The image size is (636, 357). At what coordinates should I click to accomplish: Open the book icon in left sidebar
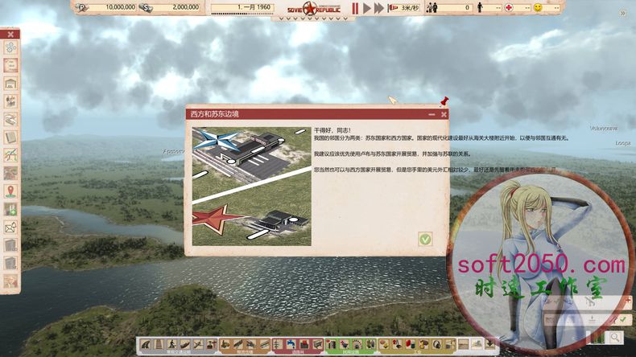click(x=10, y=137)
